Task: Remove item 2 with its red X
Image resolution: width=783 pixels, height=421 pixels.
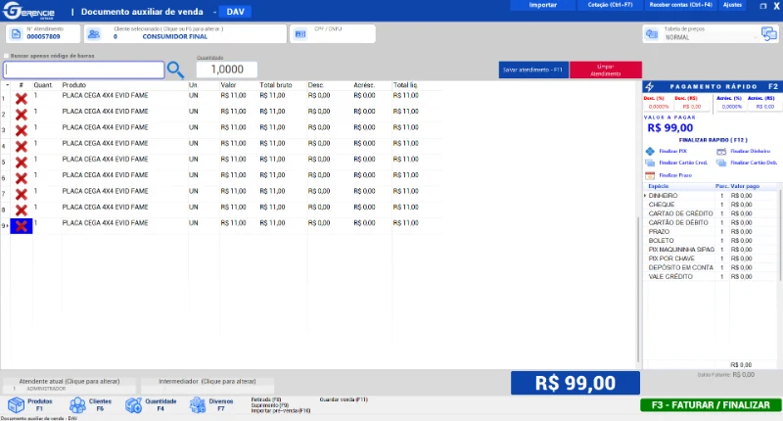Action: 21,115
